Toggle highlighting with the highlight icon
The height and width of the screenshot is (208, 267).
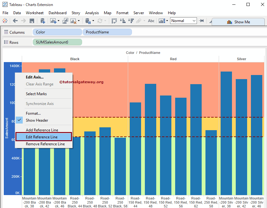tap(210, 21)
